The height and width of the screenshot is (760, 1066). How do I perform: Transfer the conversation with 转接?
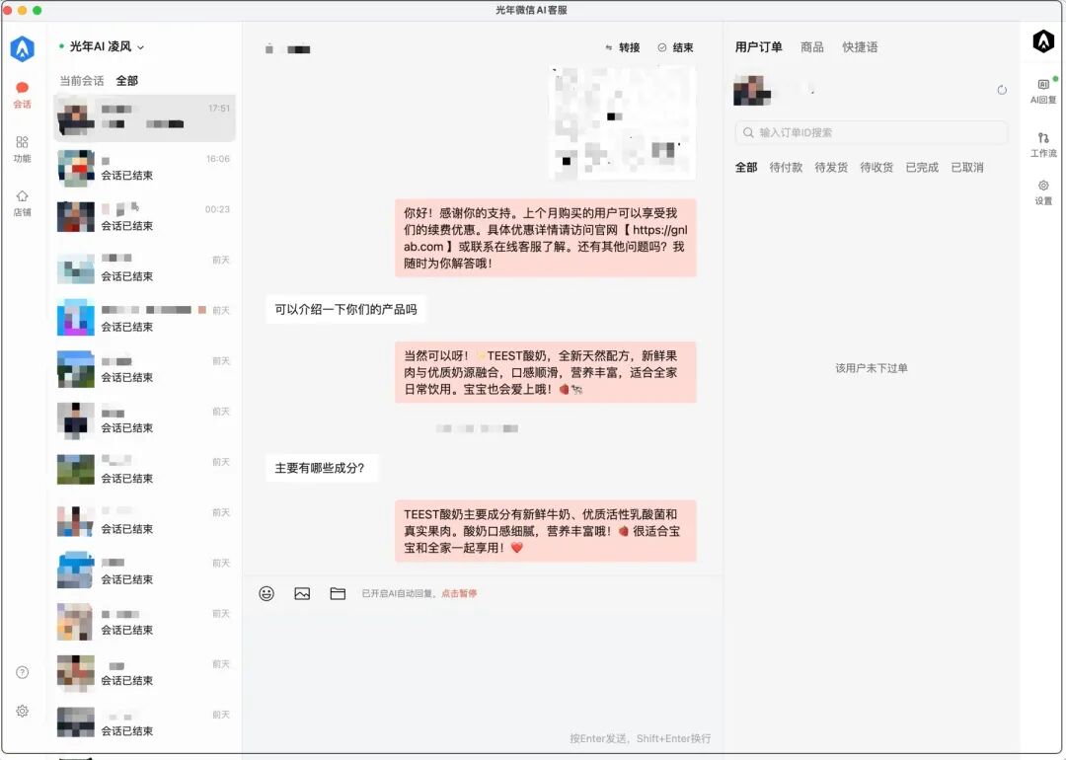click(622, 47)
